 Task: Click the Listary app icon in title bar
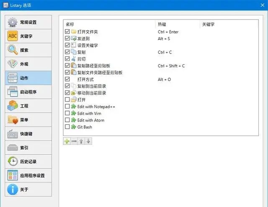pos(5,5)
